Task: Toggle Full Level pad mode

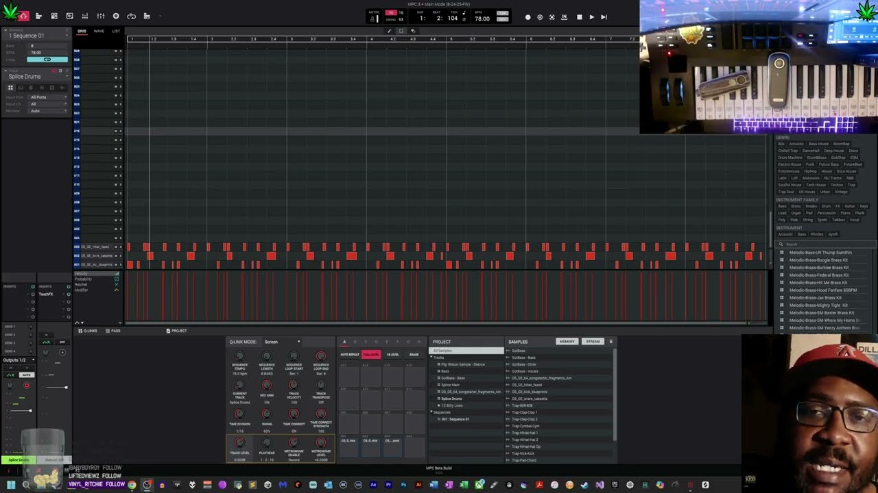Action: pos(371,355)
